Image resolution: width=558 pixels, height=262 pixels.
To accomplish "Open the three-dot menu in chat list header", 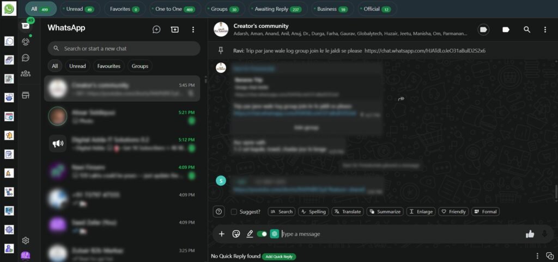I will tap(193, 29).
